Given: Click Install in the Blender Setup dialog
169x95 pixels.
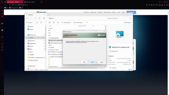Looking at the screenshot, I should (92, 62).
